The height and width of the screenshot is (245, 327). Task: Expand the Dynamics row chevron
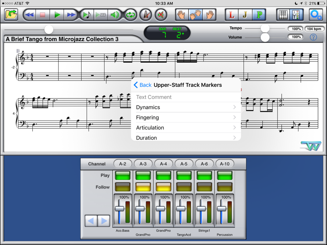coord(235,107)
